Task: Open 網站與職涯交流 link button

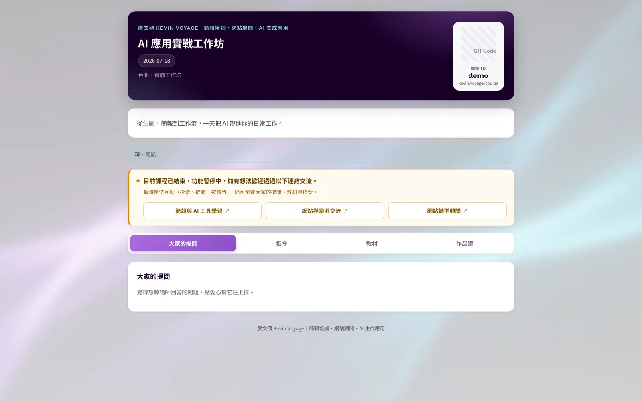Action: tap(325, 211)
